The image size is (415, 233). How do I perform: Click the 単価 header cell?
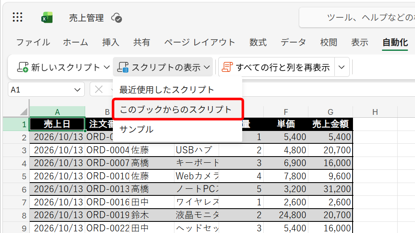click(x=286, y=124)
